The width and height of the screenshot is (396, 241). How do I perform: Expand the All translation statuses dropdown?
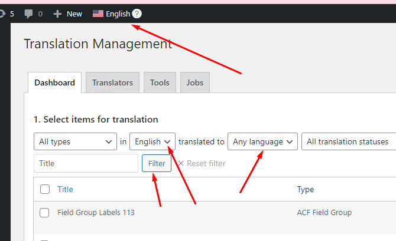pyautogui.click(x=349, y=141)
